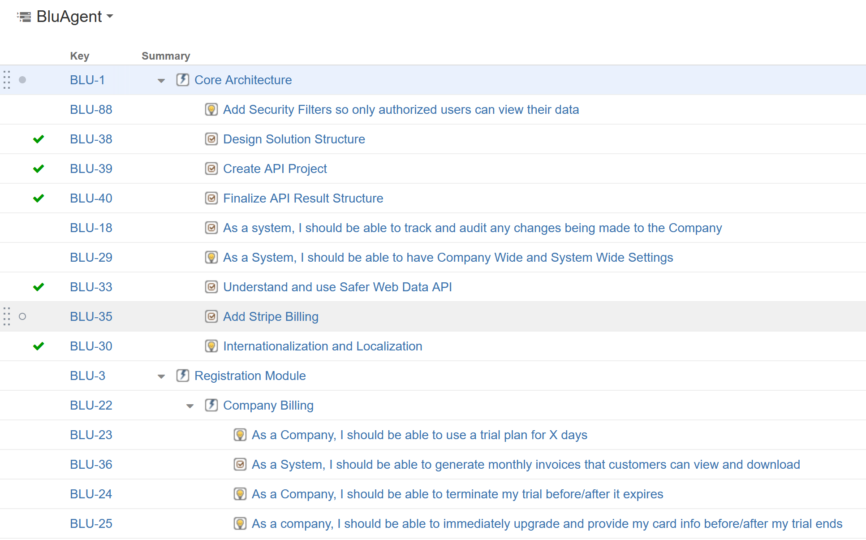Click the drag handle on the BLU-1 row
The width and height of the screenshot is (866, 540).
[x=7, y=80]
